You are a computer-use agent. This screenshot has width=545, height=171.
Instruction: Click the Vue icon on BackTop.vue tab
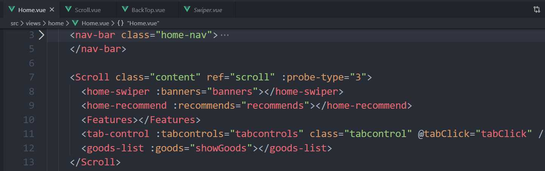pyautogui.click(x=125, y=9)
